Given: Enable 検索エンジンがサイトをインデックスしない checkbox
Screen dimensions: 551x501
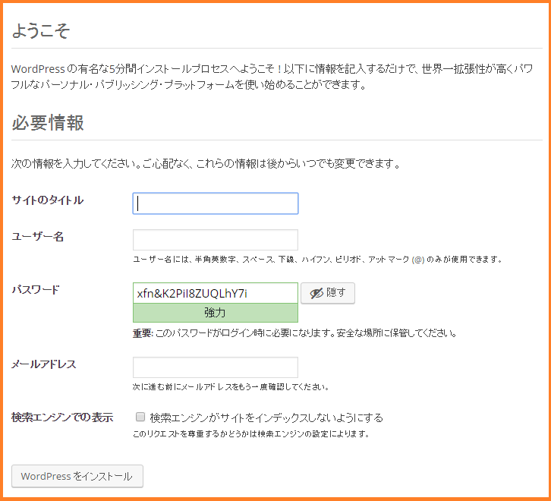Looking at the screenshot, I should pos(140,417).
